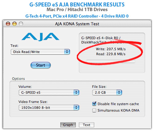Click the Volume dropdown arrow icon
The image size is (154, 131).
tap(76, 92)
